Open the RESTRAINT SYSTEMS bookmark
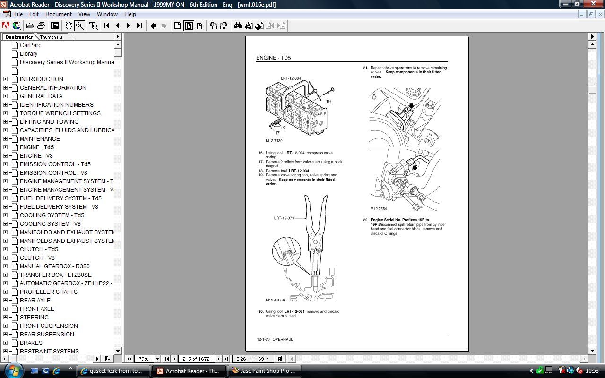This screenshot has height=378, width=605. [49, 352]
